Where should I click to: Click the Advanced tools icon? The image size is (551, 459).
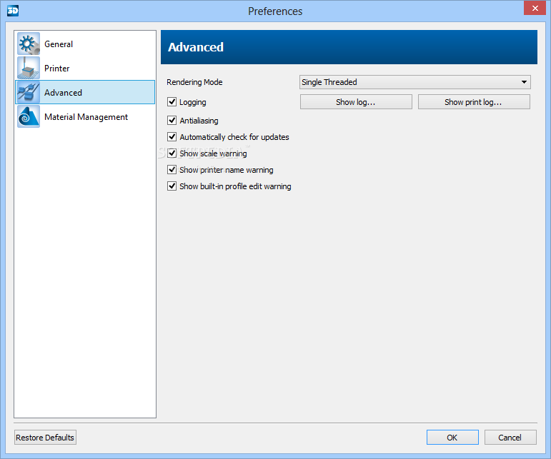point(29,93)
